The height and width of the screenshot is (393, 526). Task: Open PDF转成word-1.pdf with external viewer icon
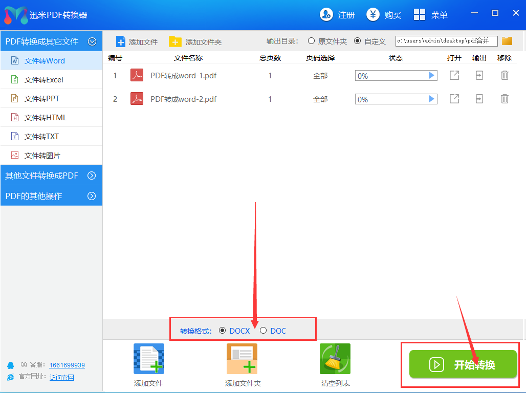[454, 75]
